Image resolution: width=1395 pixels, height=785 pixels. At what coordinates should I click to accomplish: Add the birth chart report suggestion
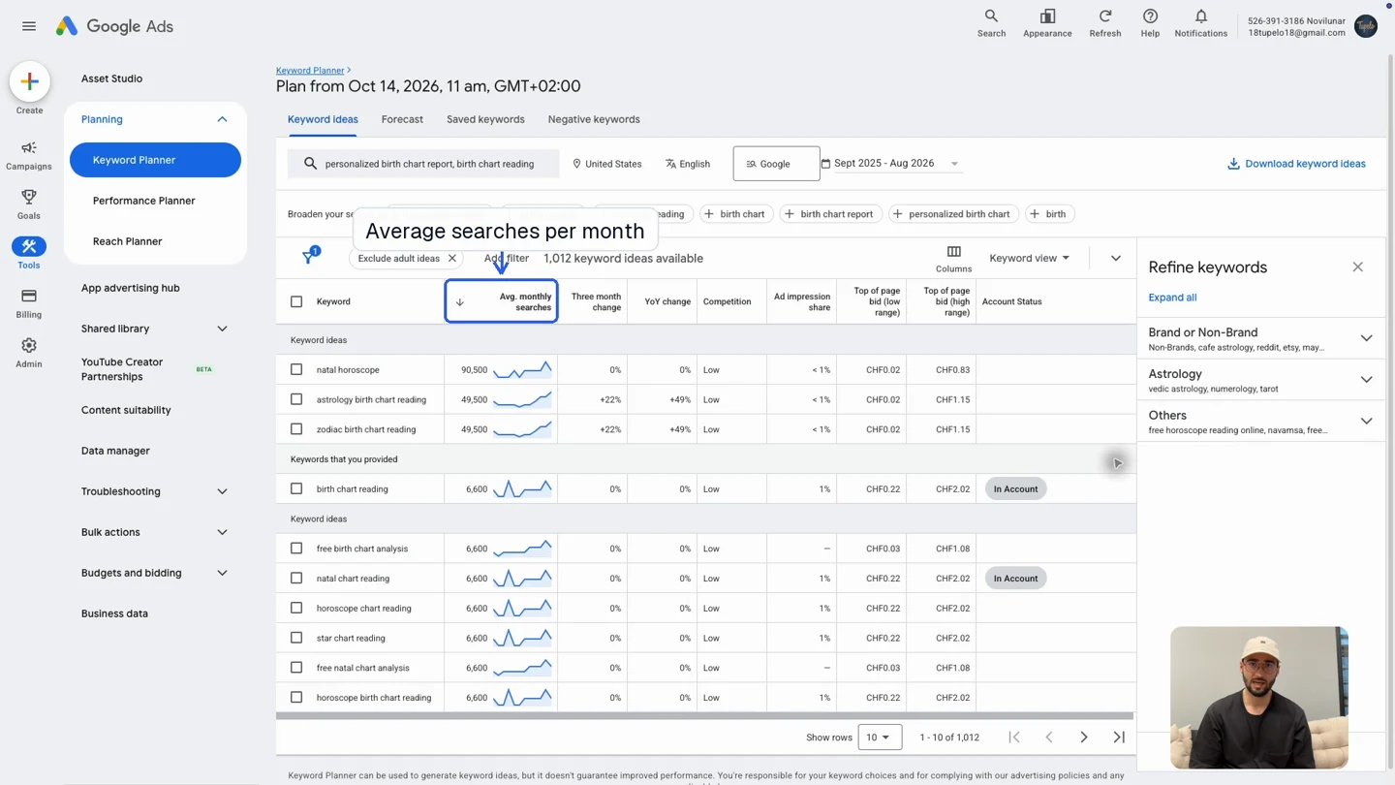tap(829, 214)
